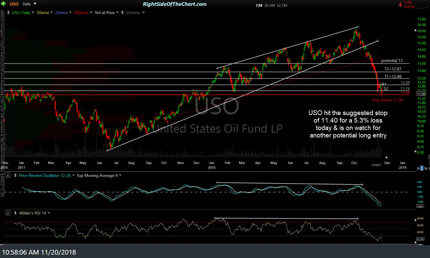The image size is (430, 258).
Task: Click the 'potential T3' level label
Action: coord(392,61)
